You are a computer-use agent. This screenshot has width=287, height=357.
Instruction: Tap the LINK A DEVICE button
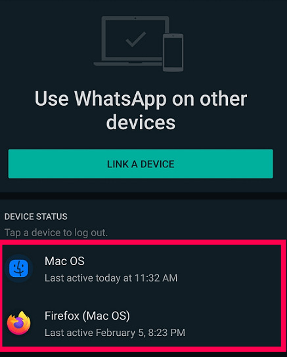pyautogui.click(x=141, y=163)
